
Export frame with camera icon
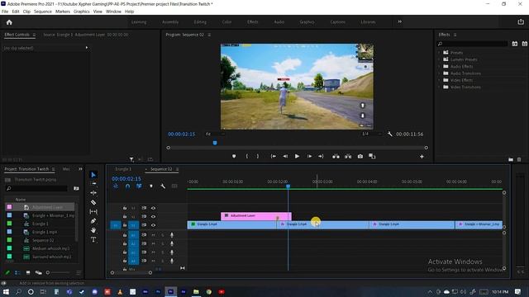point(360,156)
